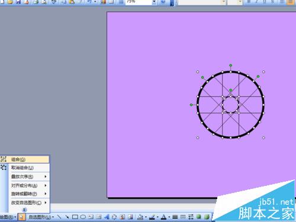This screenshot has width=296, height=222.
Task: Open the 自选图形(U) AutoShapes dropdown
Action: pyautogui.click(x=41, y=217)
